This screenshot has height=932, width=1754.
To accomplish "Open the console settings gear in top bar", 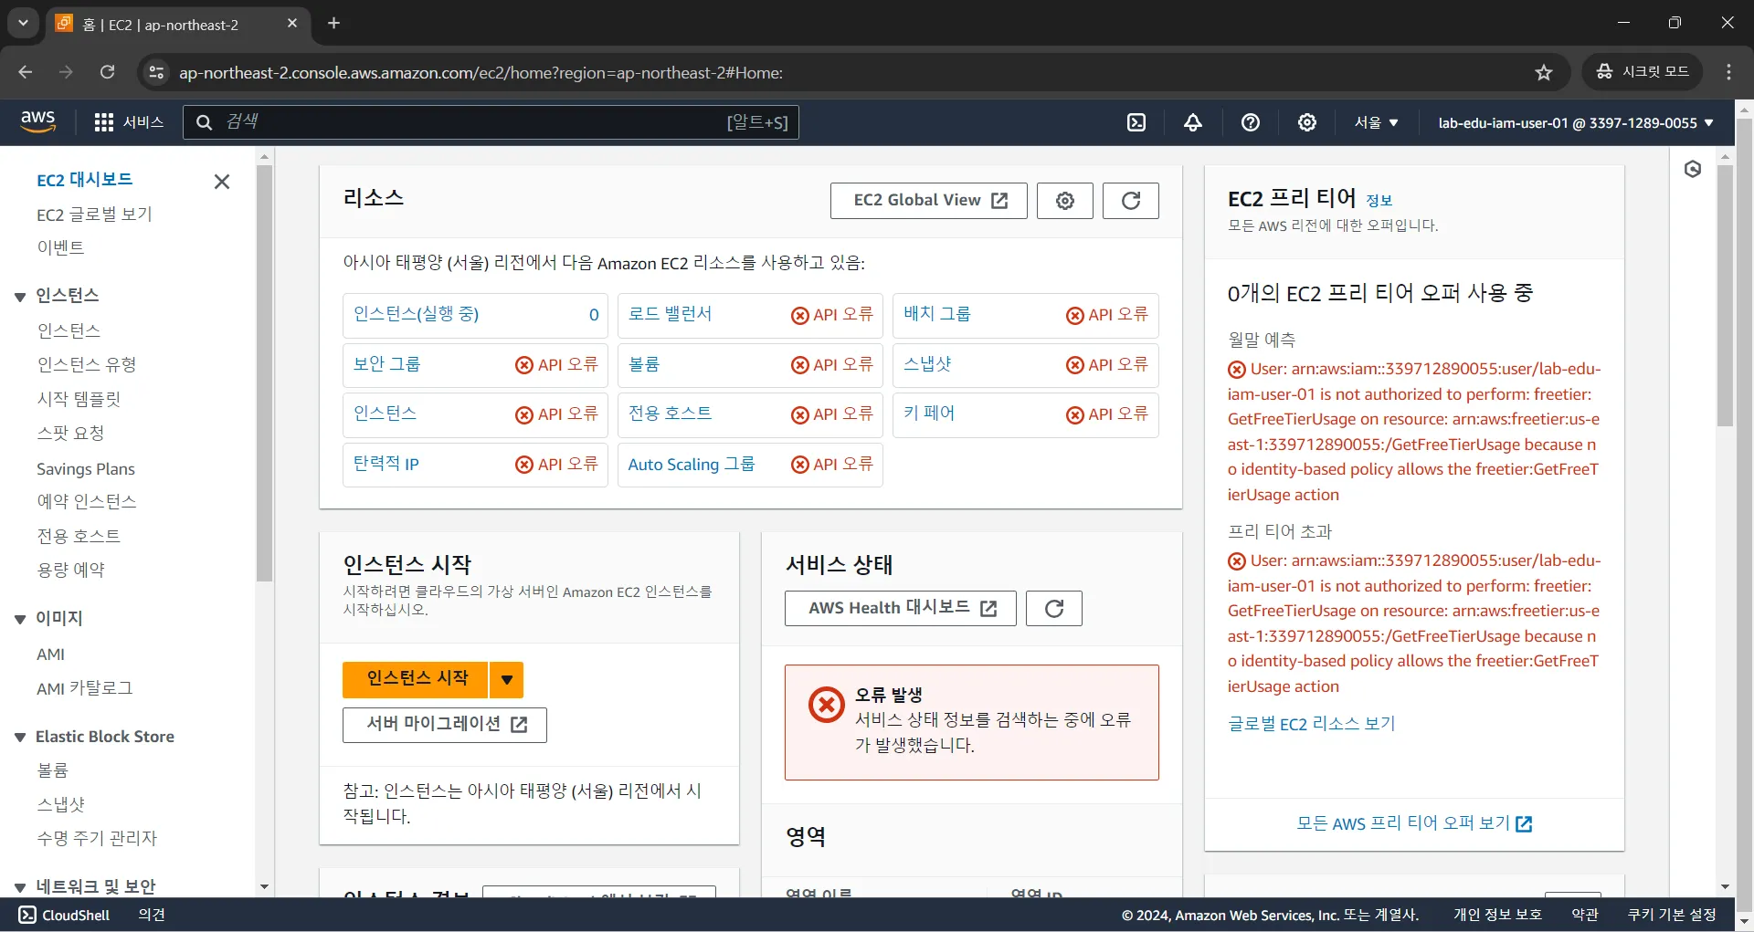I will (1307, 122).
